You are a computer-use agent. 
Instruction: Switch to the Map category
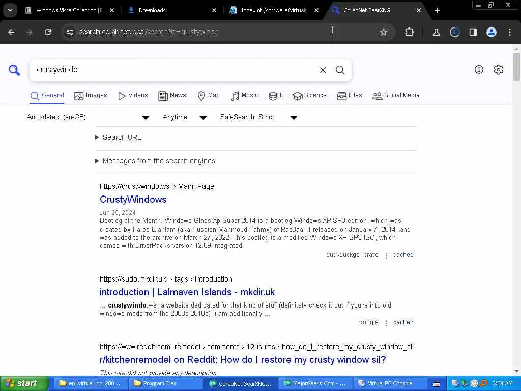(209, 95)
